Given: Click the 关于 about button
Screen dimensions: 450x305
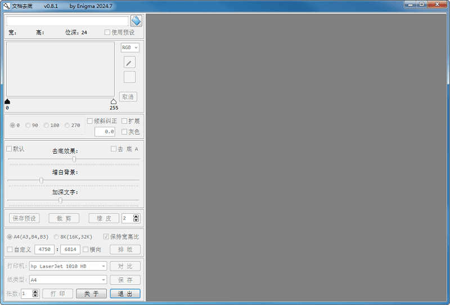Looking at the screenshot, I should coord(91,294).
